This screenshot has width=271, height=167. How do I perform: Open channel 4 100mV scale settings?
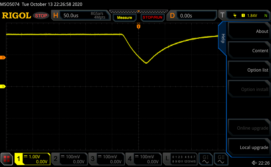(x=147, y=157)
